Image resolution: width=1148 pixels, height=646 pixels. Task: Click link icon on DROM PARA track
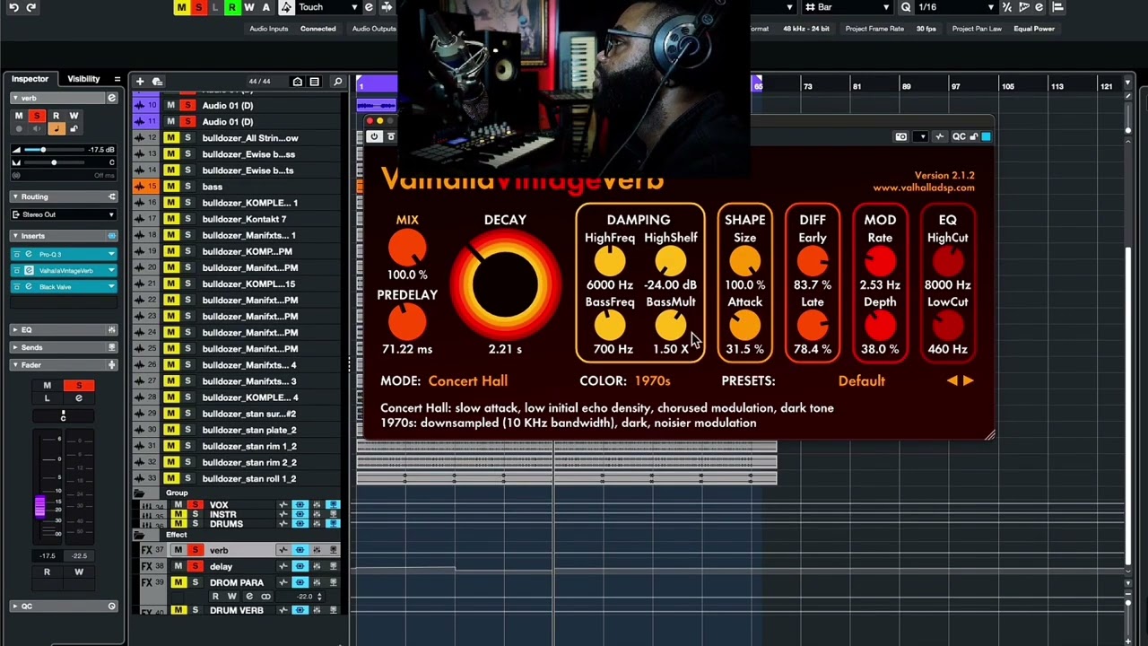pos(265,597)
